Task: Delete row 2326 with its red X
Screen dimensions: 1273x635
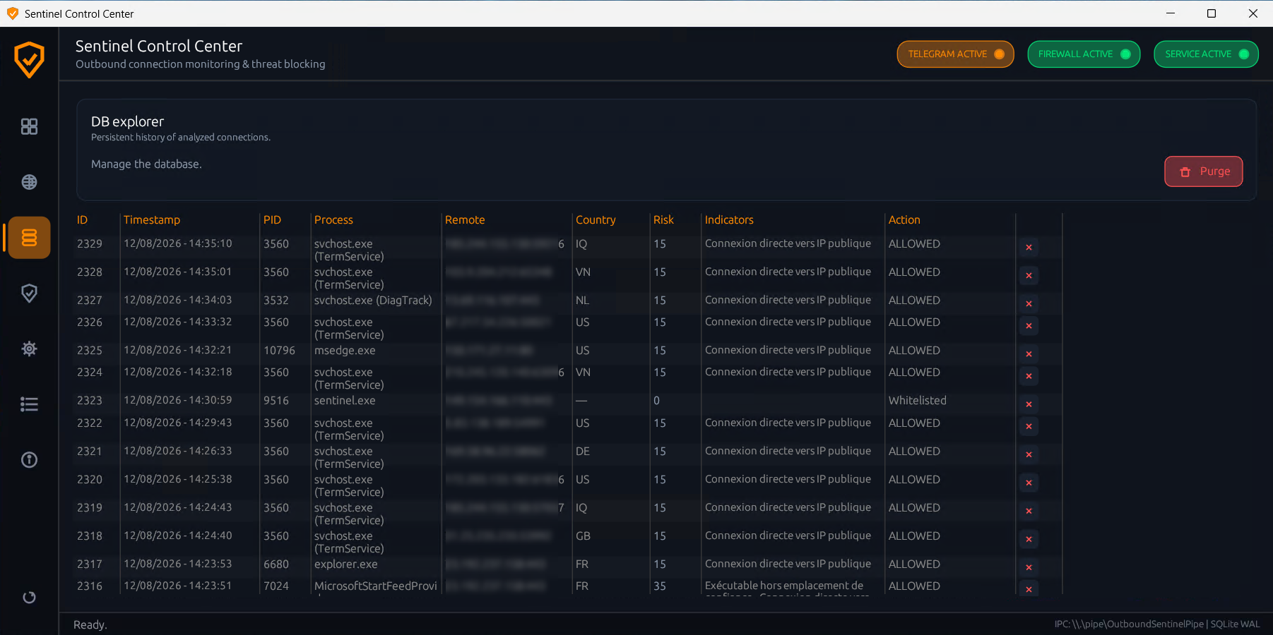Action: point(1029,326)
